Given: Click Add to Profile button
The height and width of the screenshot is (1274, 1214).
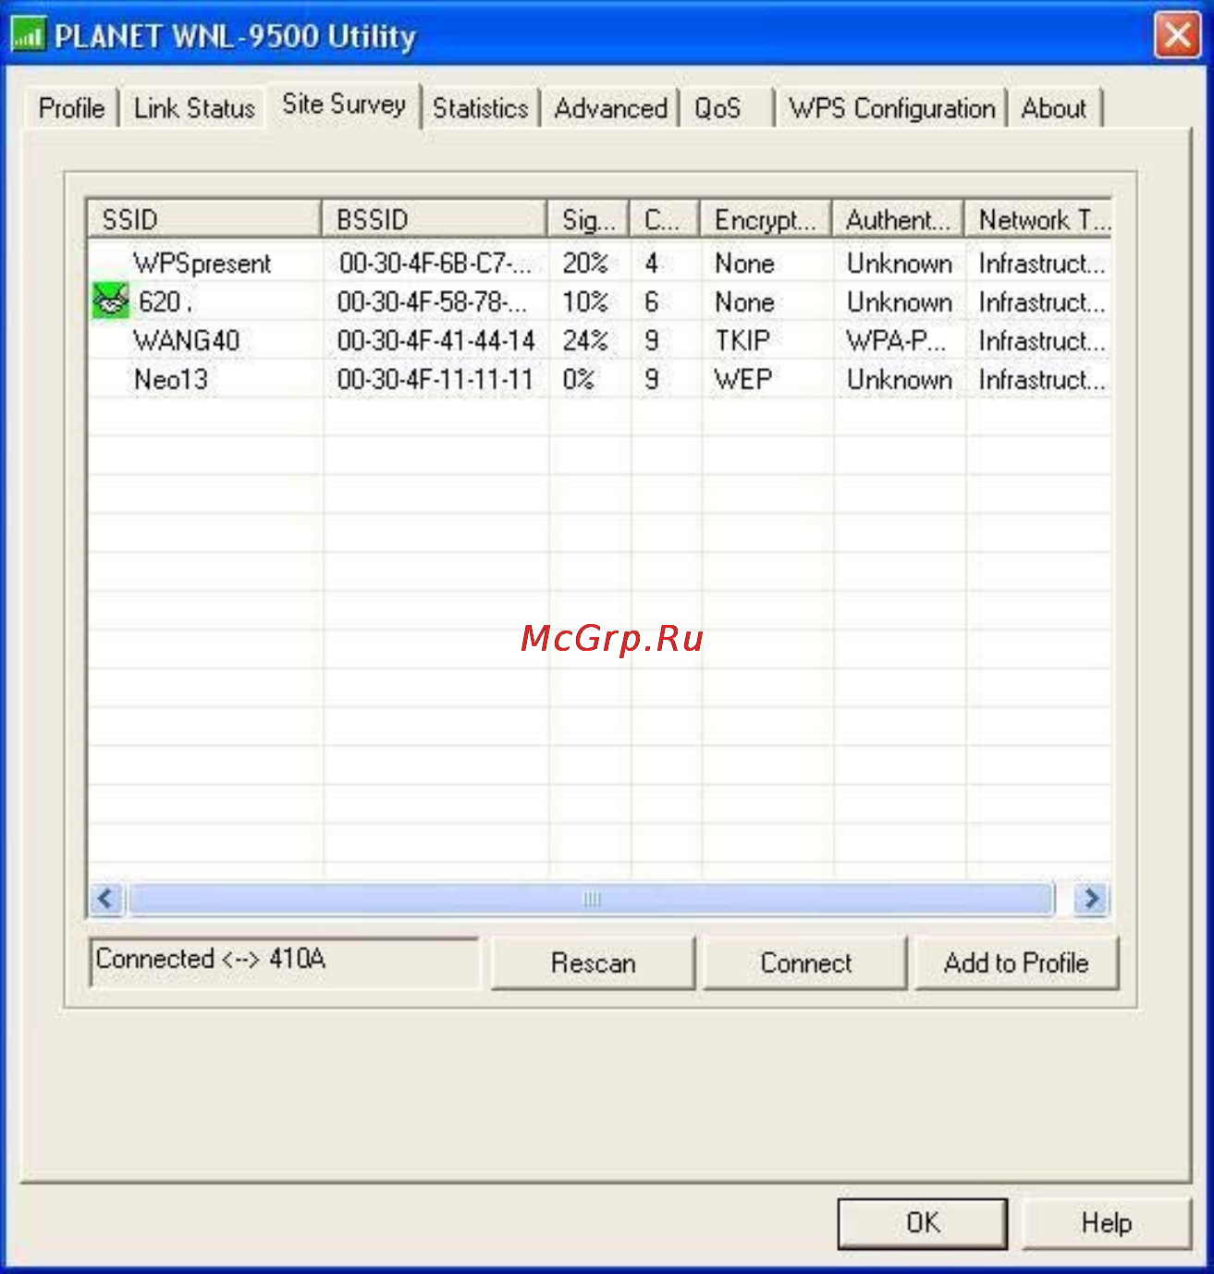Looking at the screenshot, I should point(1016,962).
